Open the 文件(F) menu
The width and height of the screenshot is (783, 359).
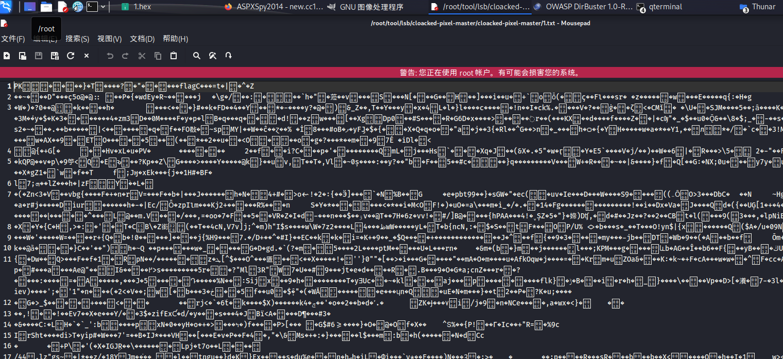point(13,39)
